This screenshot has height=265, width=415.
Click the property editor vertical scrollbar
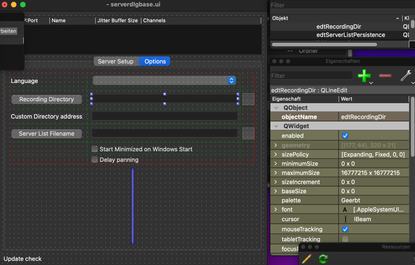(413, 127)
